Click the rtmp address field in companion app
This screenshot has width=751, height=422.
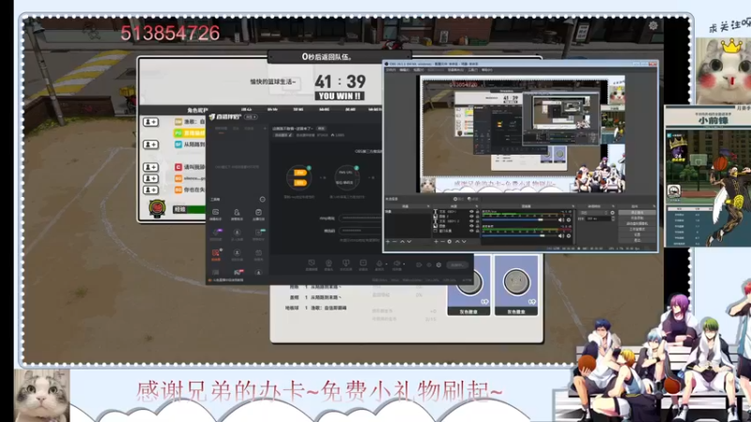pos(360,219)
